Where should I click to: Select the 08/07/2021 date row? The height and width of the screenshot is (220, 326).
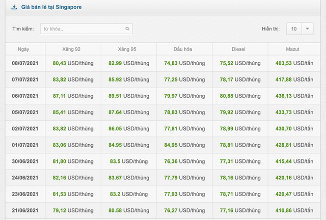click(x=163, y=63)
